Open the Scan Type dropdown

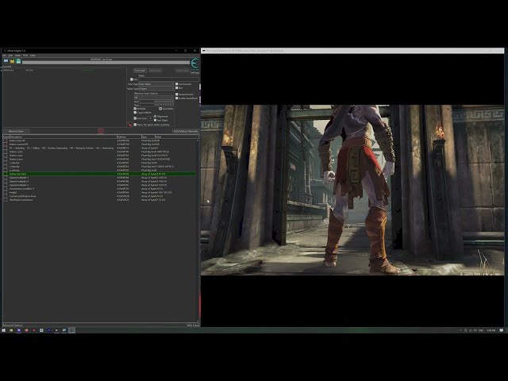pyautogui.click(x=156, y=84)
